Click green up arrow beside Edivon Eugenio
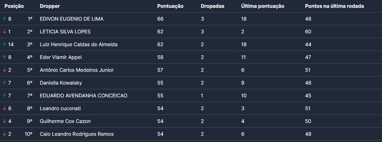The height and width of the screenshot is (142, 382). coord(4,19)
